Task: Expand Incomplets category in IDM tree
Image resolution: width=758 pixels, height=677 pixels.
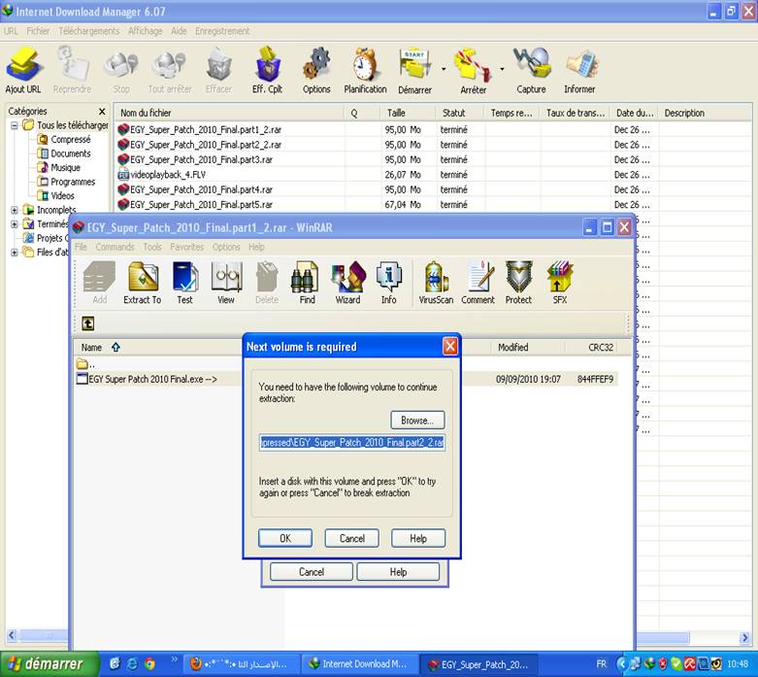Action: tap(15, 210)
